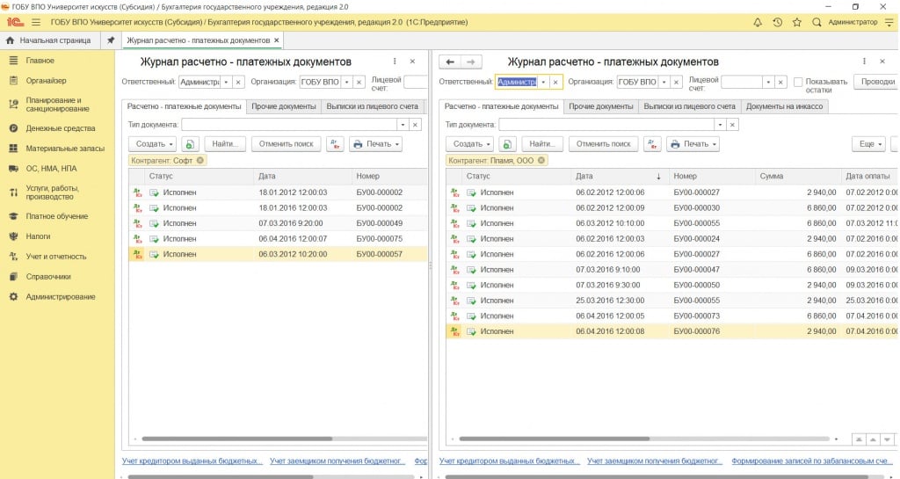Enable the 'Показывать остатки' checkbox
900x479 pixels.
(798, 82)
